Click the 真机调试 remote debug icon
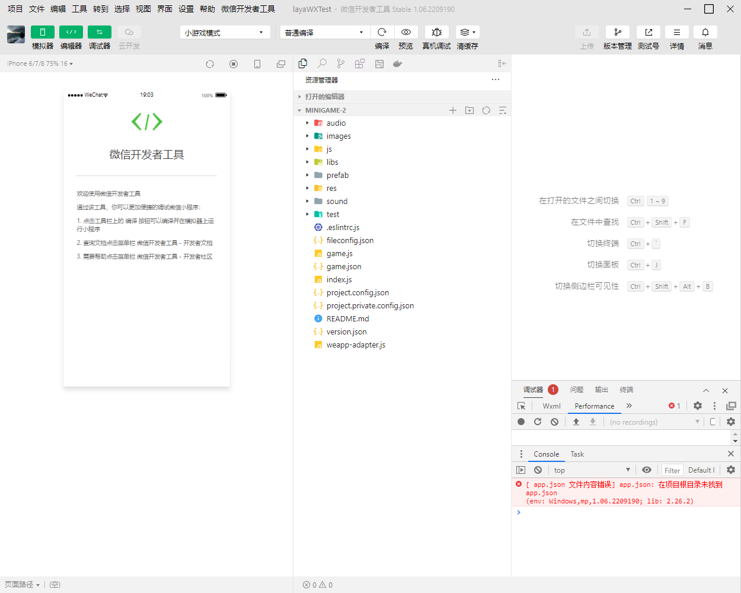The image size is (741, 593). tap(437, 32)
